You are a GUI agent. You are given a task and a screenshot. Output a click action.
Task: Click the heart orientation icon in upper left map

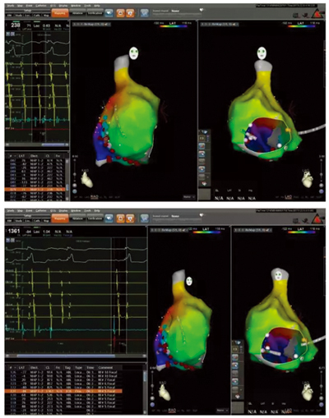[86, 179]
